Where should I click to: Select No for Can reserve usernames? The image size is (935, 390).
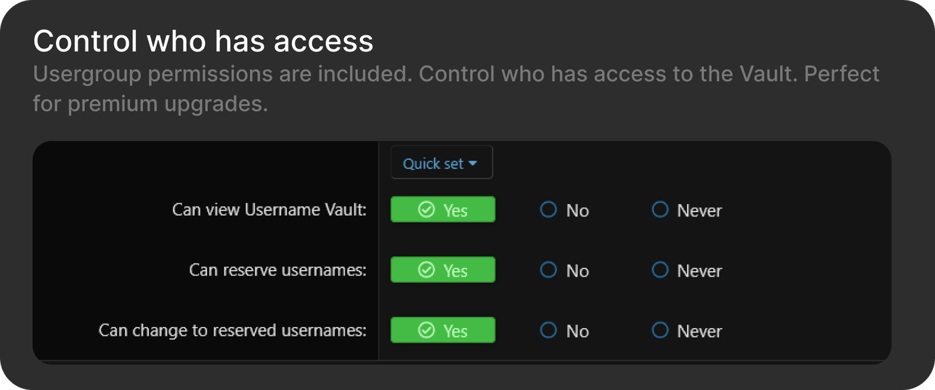click(x=548, y=270)
